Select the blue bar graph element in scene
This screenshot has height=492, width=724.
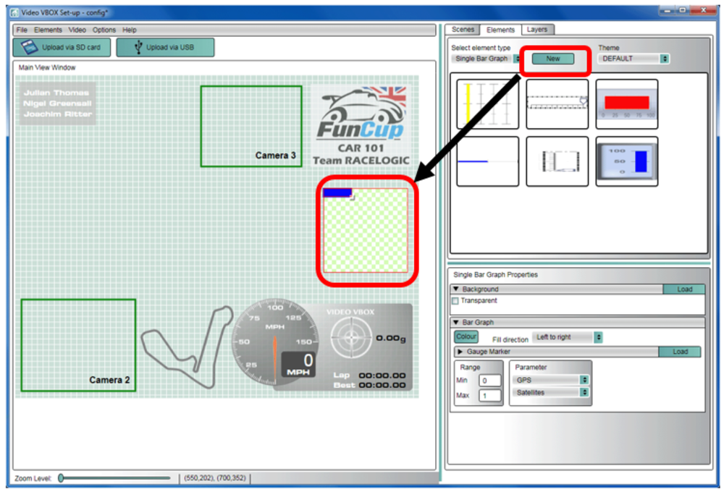tap(337, 193)
